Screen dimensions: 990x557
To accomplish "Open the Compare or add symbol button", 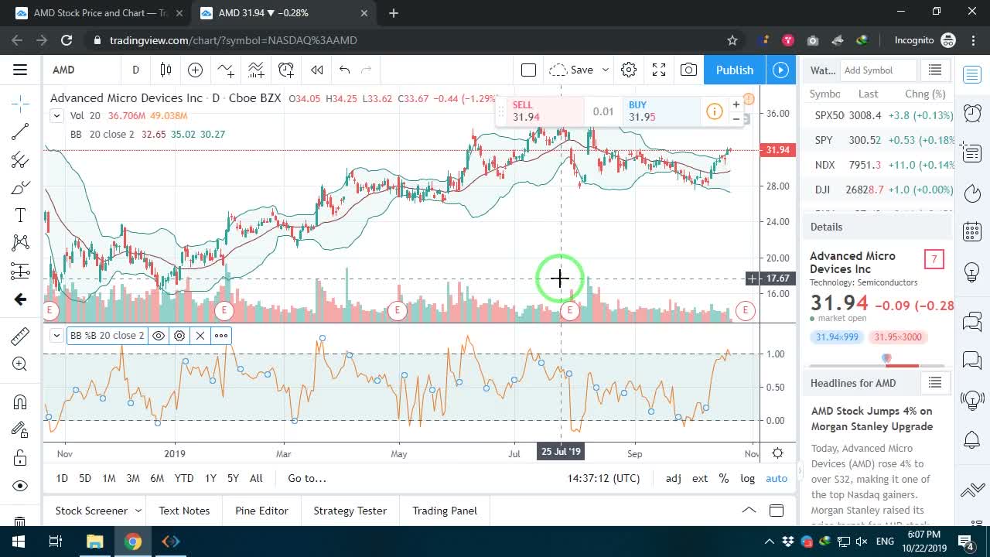I will coord(195,70).
